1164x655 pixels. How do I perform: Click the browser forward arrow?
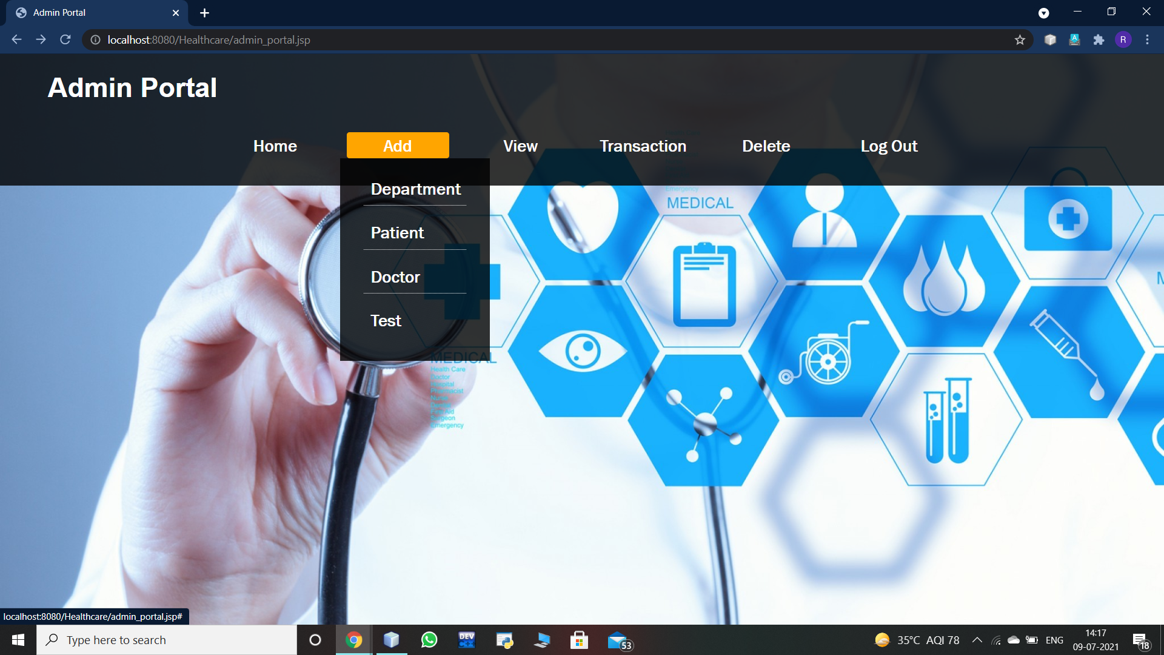(x=41, y=39)
